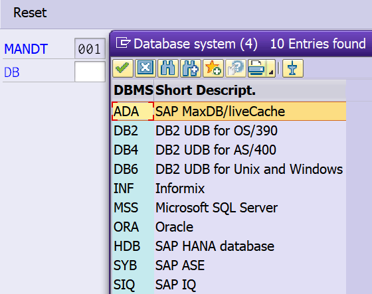Select the ORA Oracle entry
372x294 pixels.
pyautogui.click(x=229, y=227)
